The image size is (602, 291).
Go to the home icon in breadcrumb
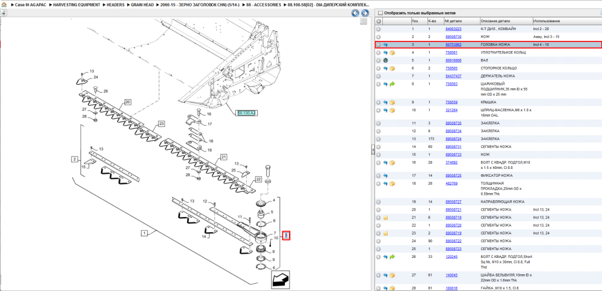[4, 5]
